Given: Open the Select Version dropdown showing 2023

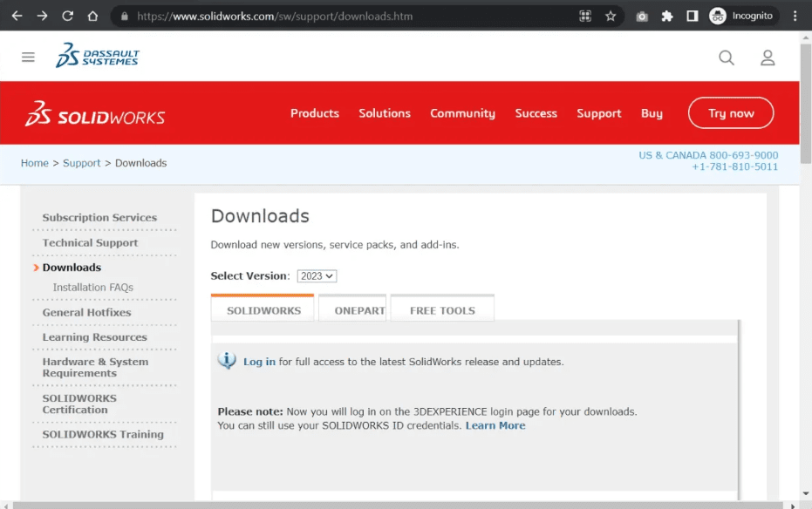Looking at the screenshot, I should tap(317, 276).
